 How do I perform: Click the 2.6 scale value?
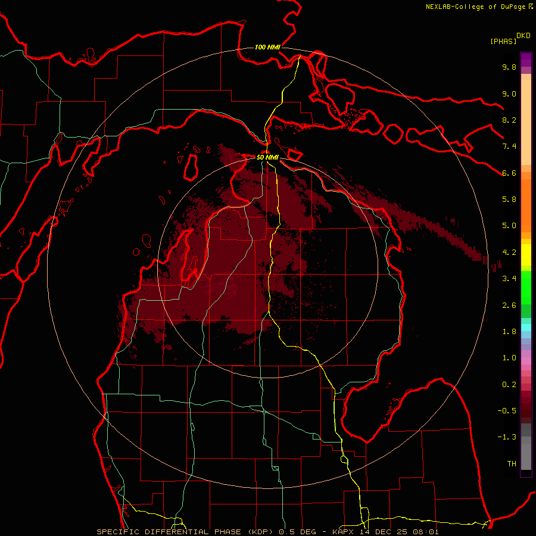coord(509,306)
